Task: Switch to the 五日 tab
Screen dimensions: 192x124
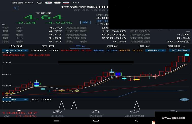Action: 48,46
